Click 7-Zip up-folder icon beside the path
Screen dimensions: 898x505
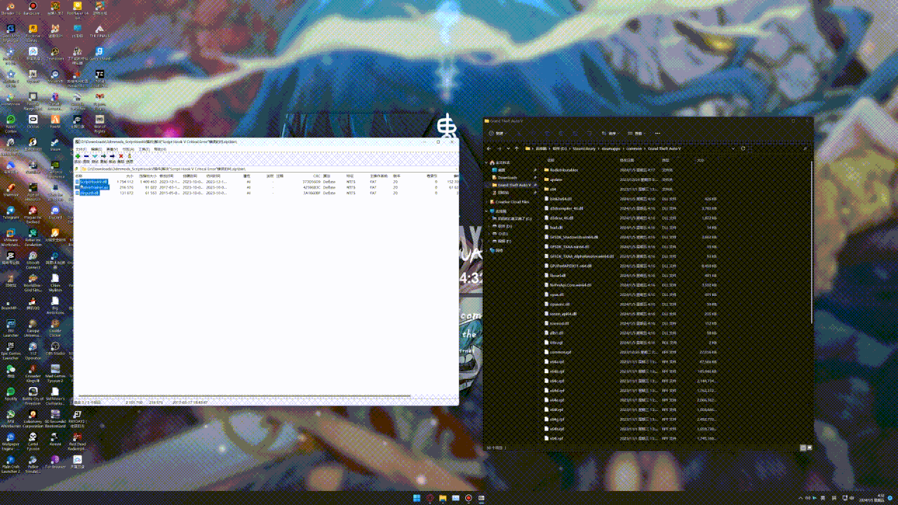pyautogui.click(x=76, y=169)
